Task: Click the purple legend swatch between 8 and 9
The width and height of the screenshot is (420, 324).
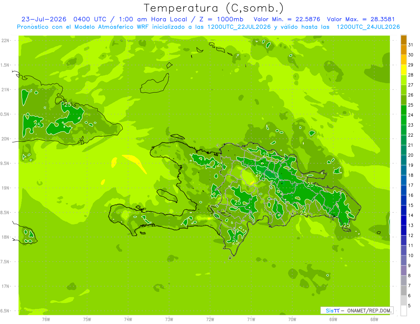Action: 404,271
